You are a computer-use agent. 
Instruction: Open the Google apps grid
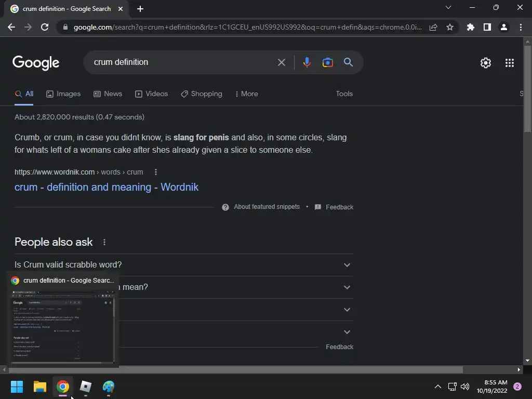click(509, 63)
